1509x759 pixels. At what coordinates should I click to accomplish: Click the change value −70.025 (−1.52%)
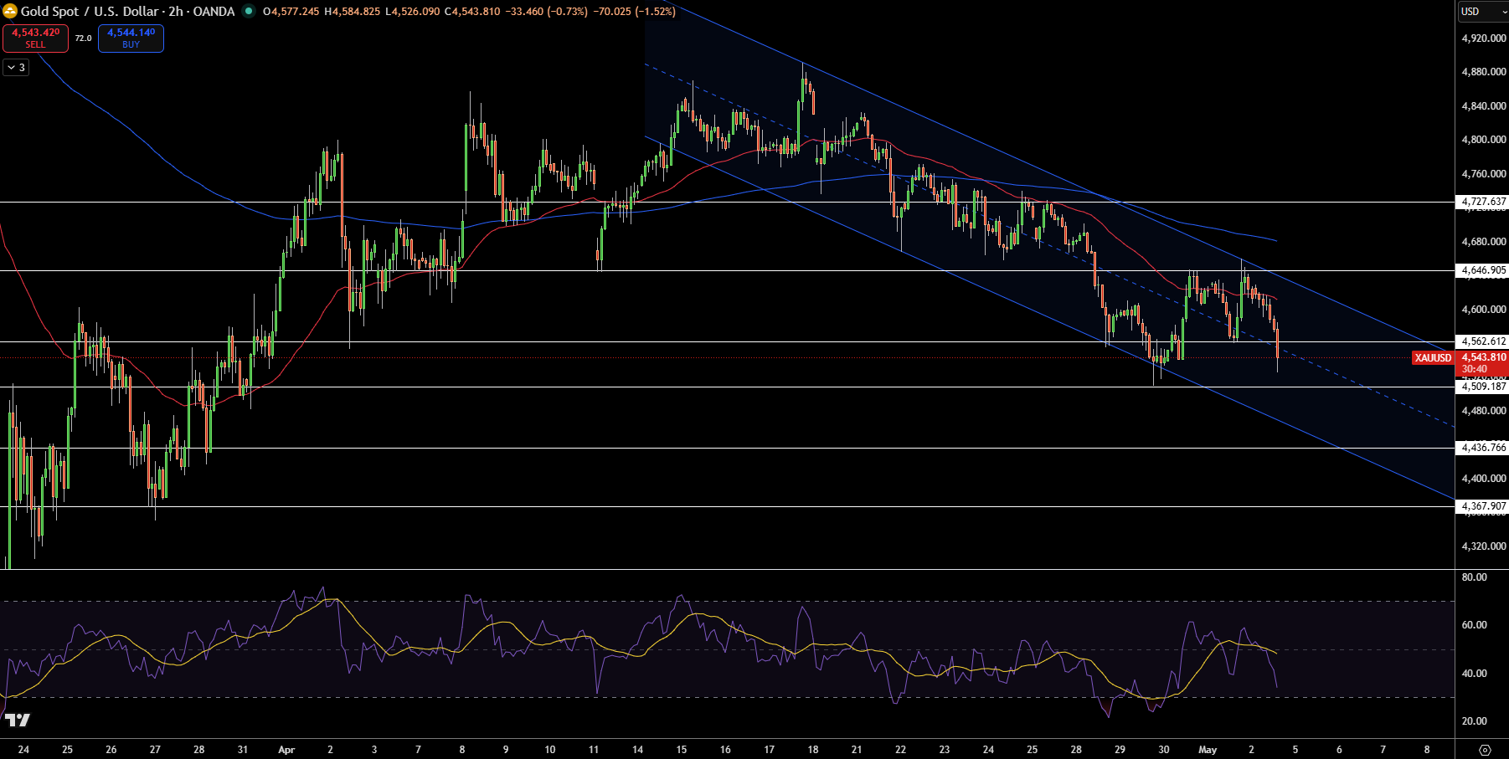pos(633,12)
